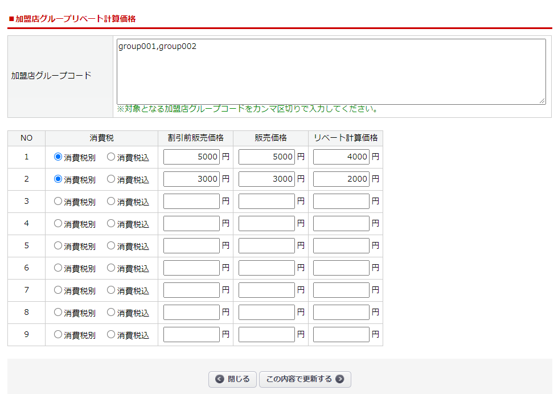The height and width of the screenshot is (394, 558).
Task: Focus the 加盟店グループコード text area
Action: [331, 72]
